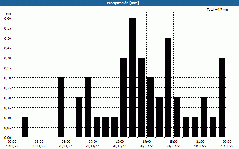Click the 03:00 x-axis time label

[x=39, y=142]
